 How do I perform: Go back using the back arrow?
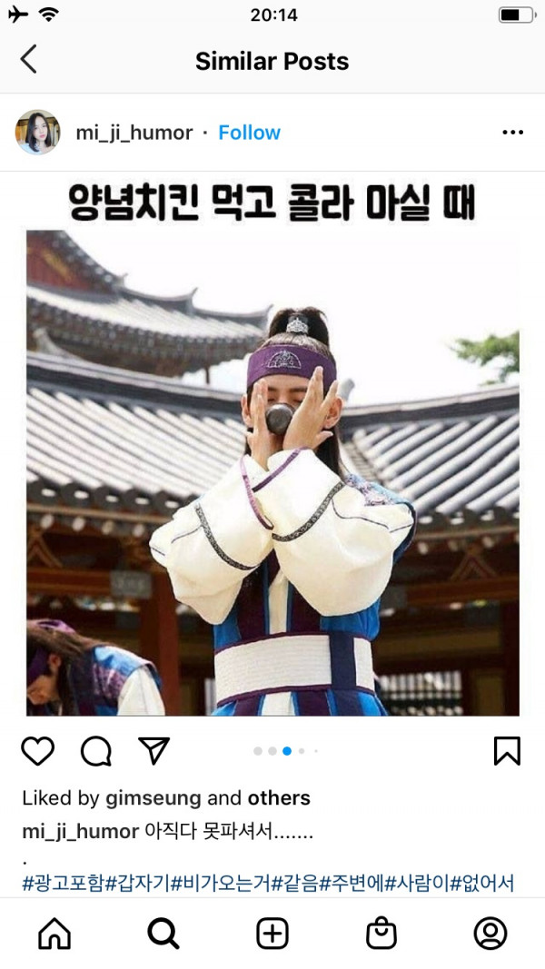pos(28,59)
